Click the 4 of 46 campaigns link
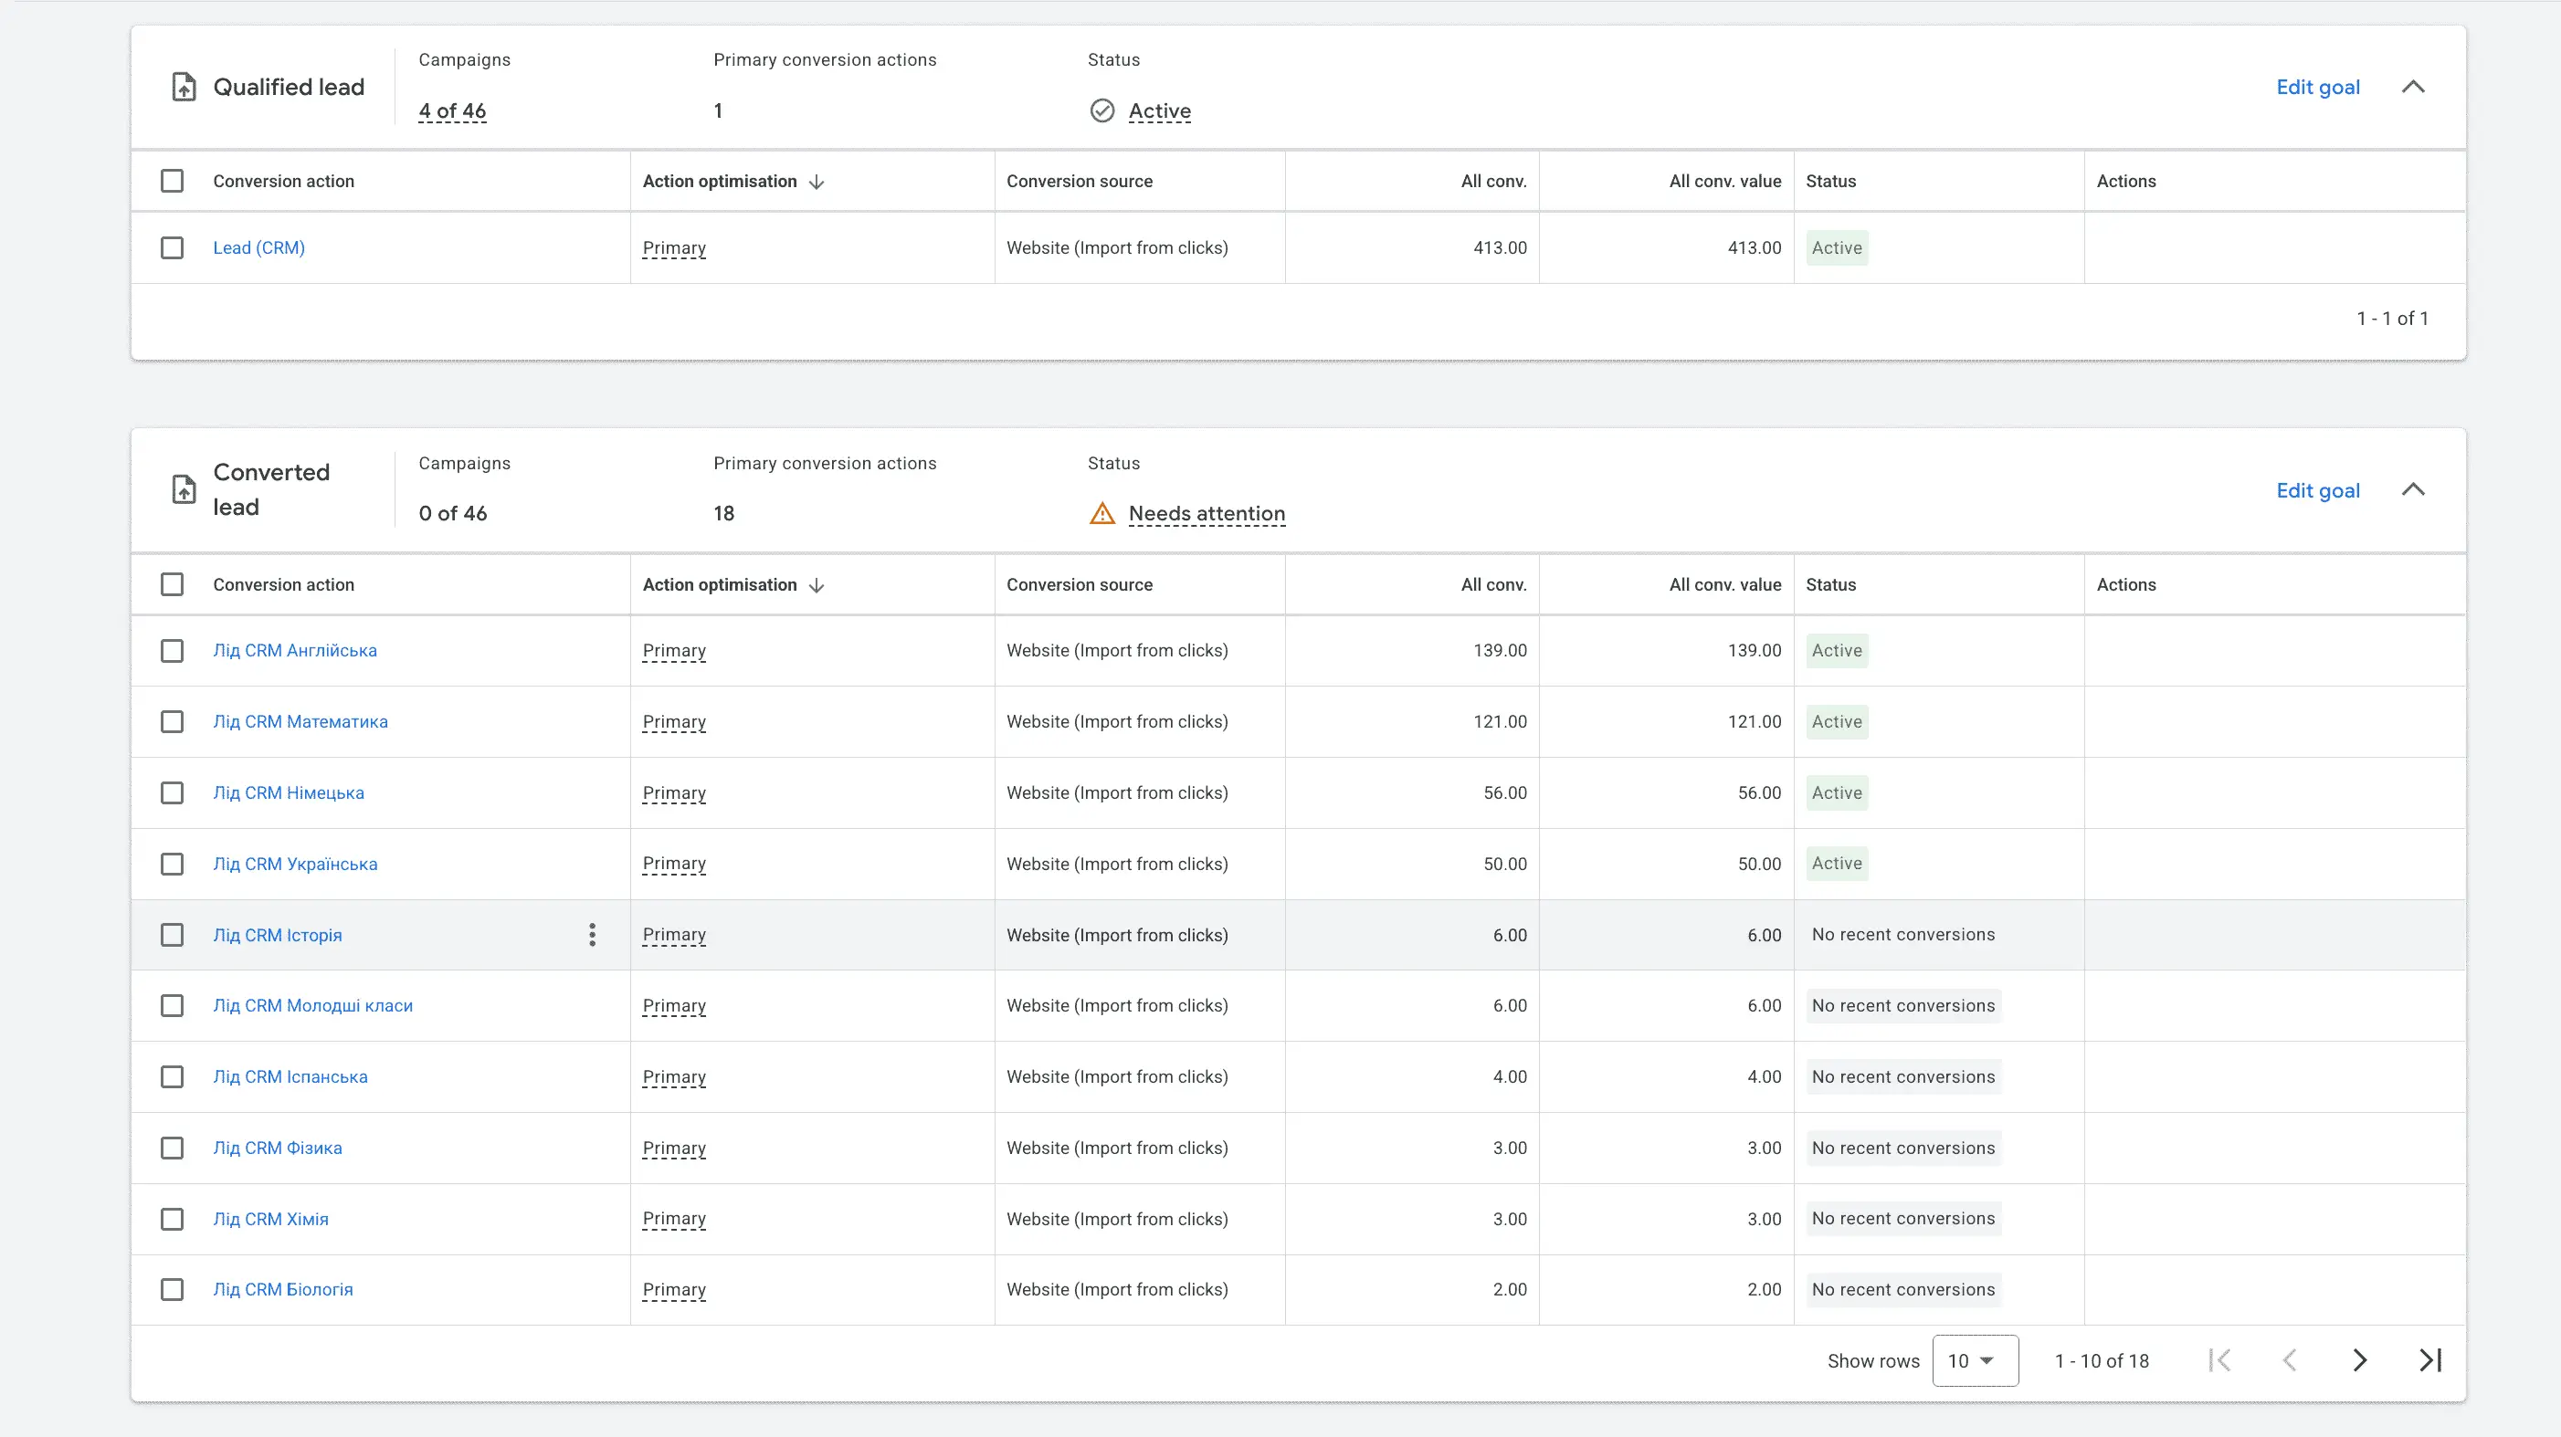 452,111
